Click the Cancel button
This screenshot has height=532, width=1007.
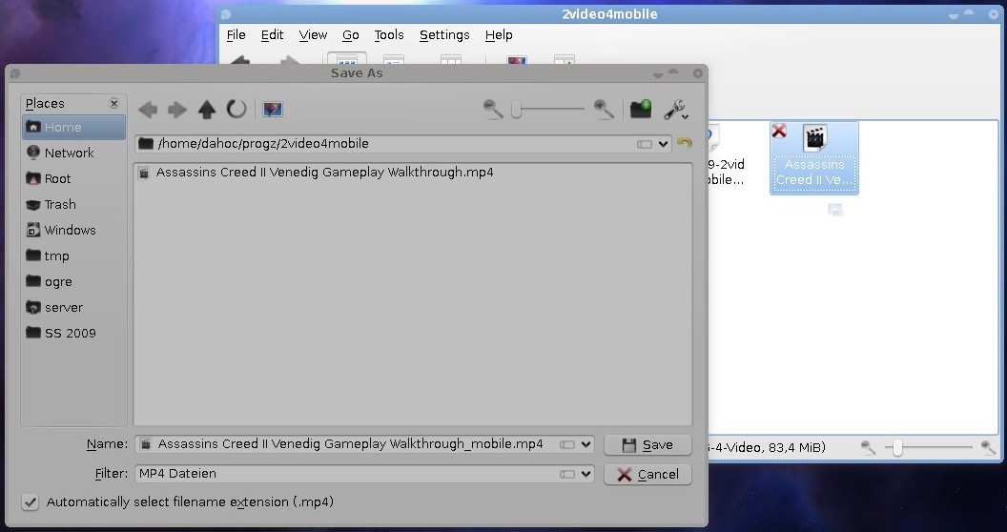647,474
